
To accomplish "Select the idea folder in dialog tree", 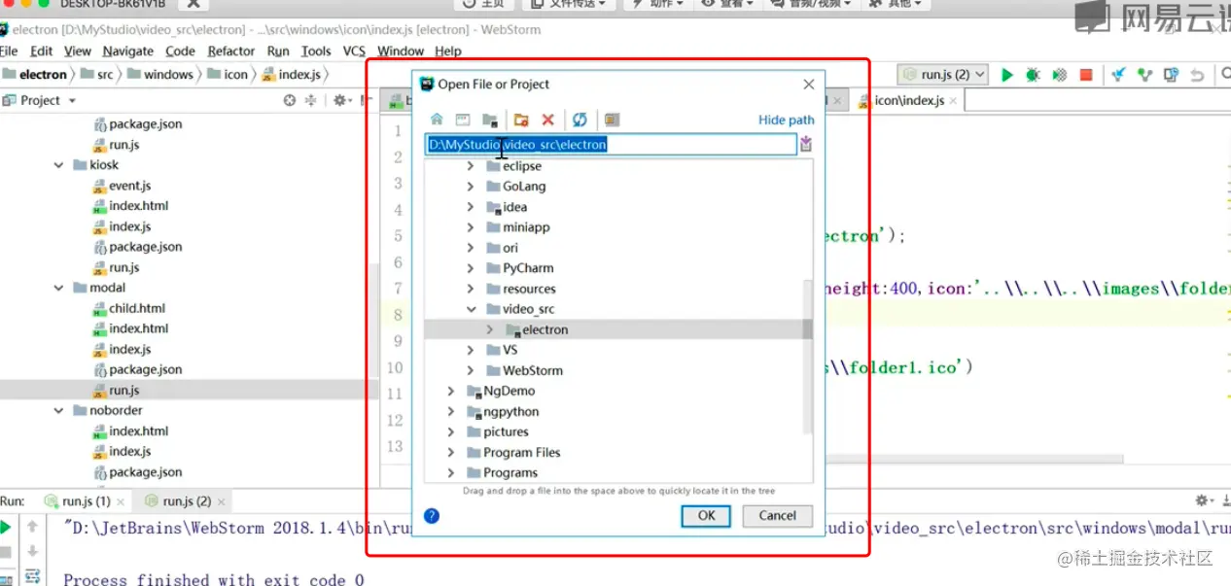I will coord(514,207).
